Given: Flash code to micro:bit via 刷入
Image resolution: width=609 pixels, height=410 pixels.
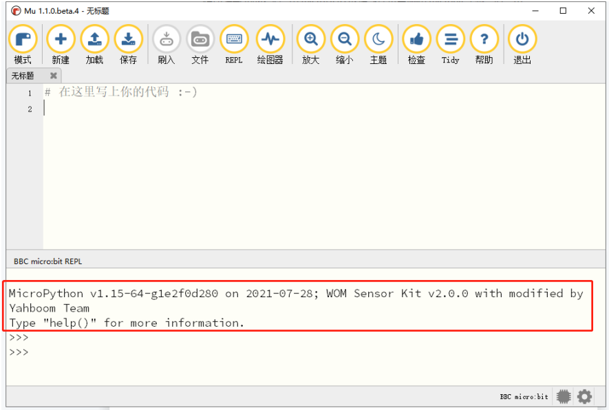Looking at the screenshot, I should (x=167, y=44).
